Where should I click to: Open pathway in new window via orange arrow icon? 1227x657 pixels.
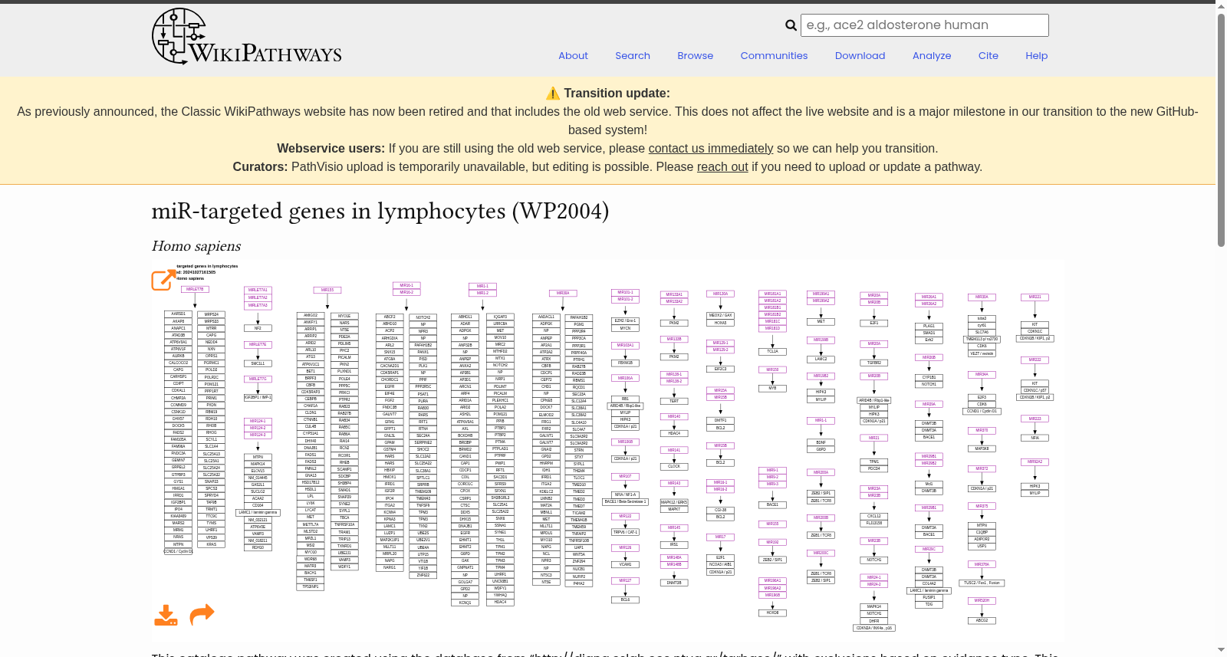tap(163, 280)
